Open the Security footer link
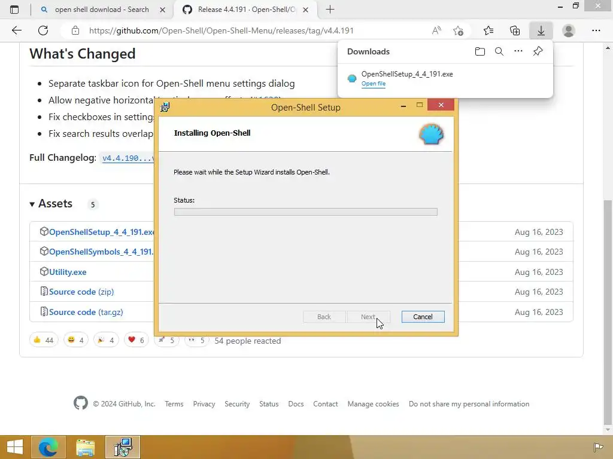The width and height of the screenshot is (613, 459). 237,404
